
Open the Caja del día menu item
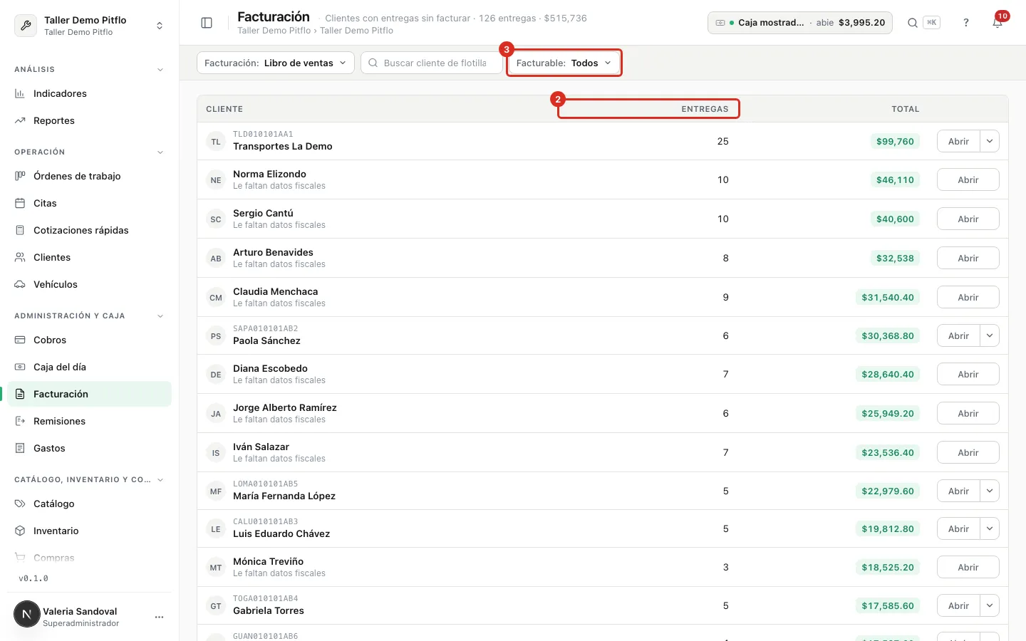tap(90, 367)
